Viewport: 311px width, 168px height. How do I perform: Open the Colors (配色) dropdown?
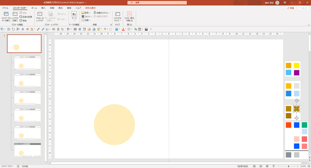pos(86,13)
